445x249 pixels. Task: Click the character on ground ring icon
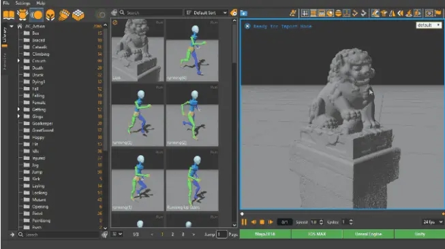point(409,13)
